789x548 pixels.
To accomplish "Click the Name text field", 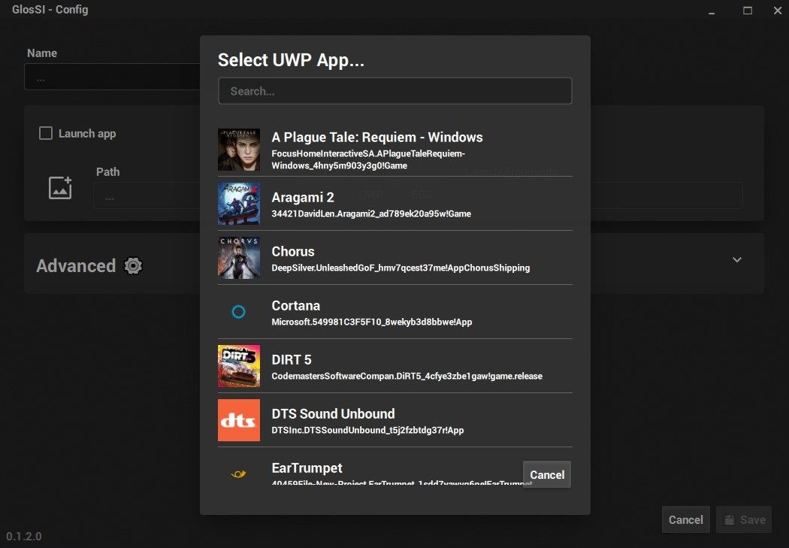I will pyautogui.click(x=113, y=76).
